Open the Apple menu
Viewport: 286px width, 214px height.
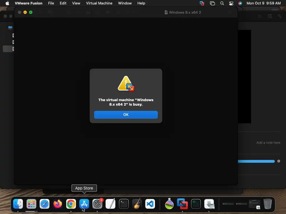7,3
